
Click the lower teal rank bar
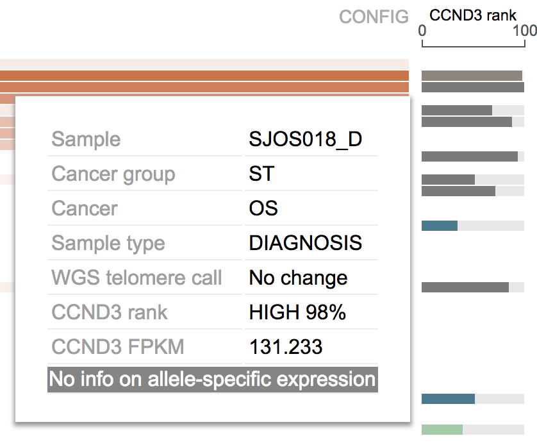point(448,399)
